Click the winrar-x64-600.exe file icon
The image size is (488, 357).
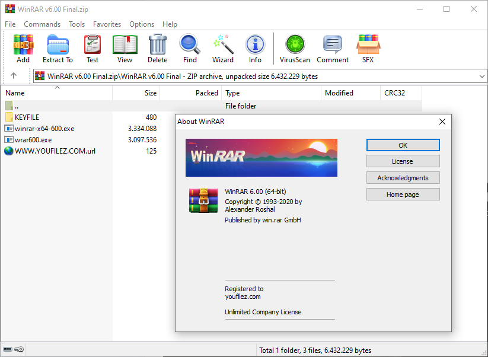(9, 128)
